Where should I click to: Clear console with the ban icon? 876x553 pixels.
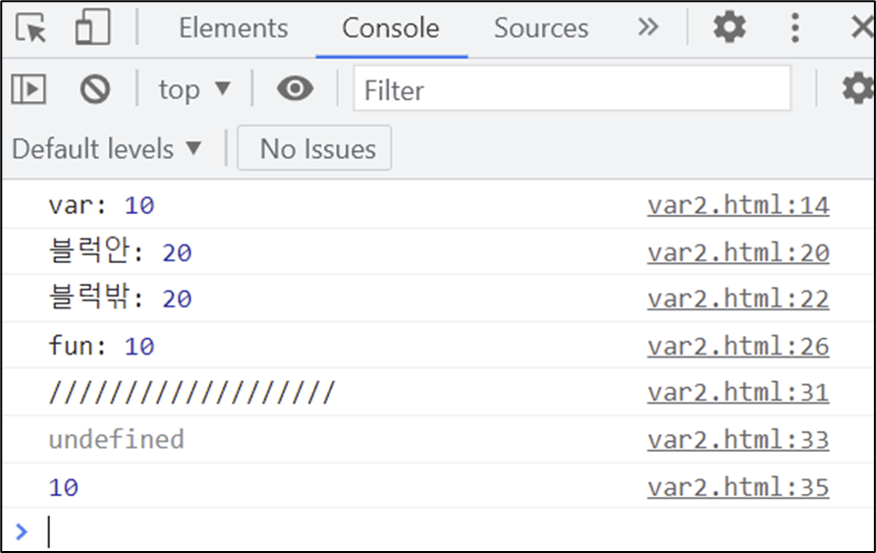[x=95, y=88]
